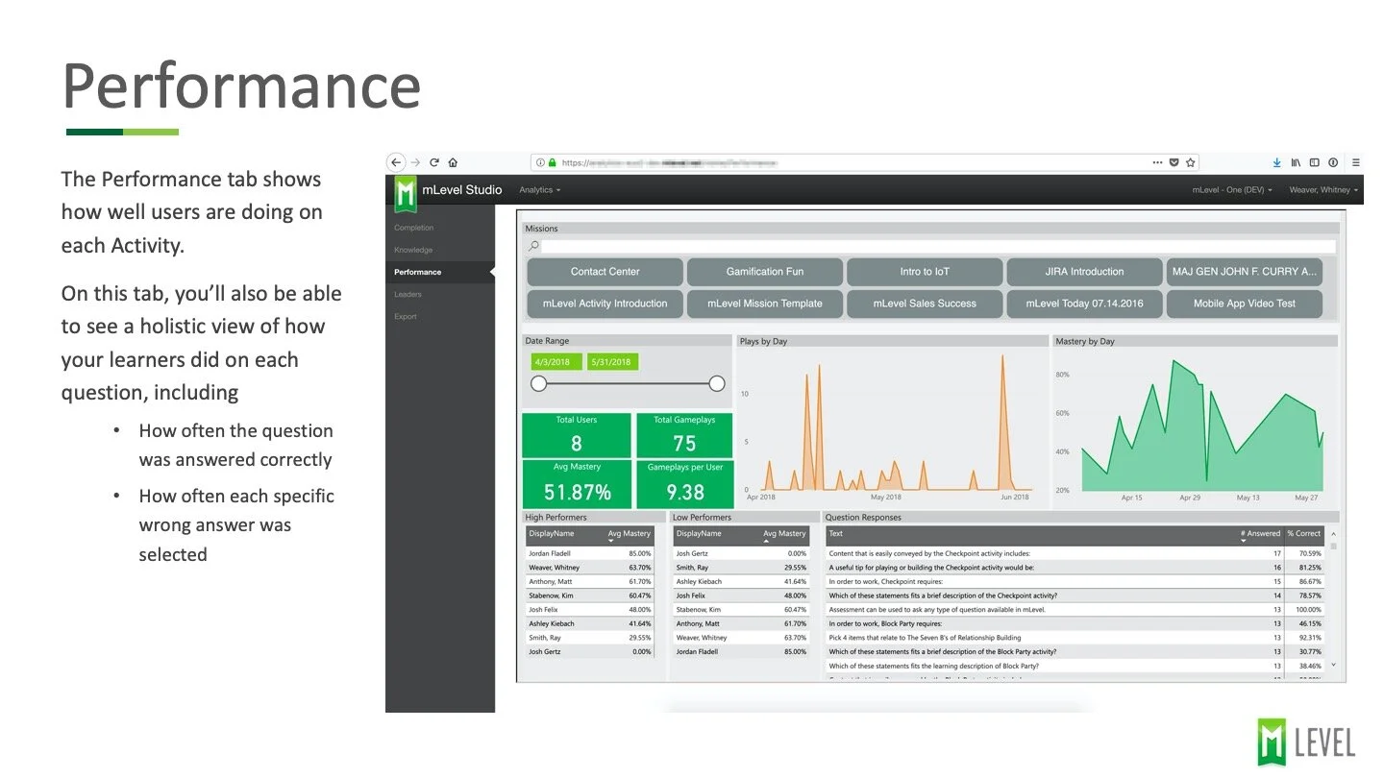Click the Avg Mastery 51.87% tile
1384x778 pixels.
577,484
